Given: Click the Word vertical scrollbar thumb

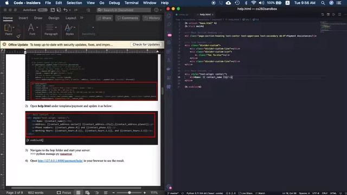Looking at the screenshot, I should [x=163, y=91].
